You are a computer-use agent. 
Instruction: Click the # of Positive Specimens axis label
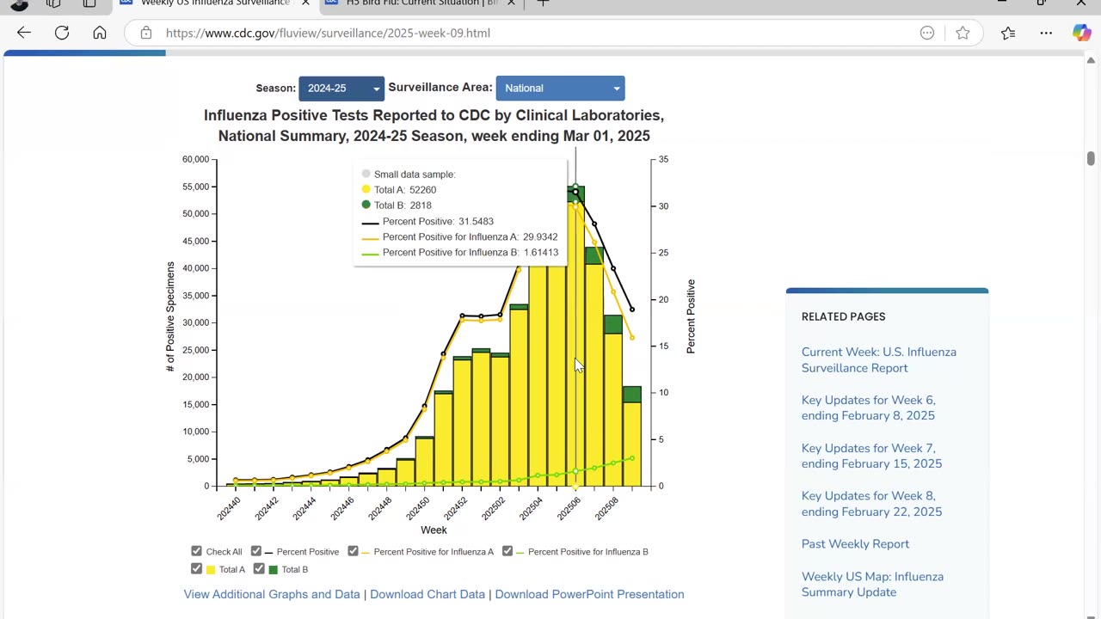170,317
